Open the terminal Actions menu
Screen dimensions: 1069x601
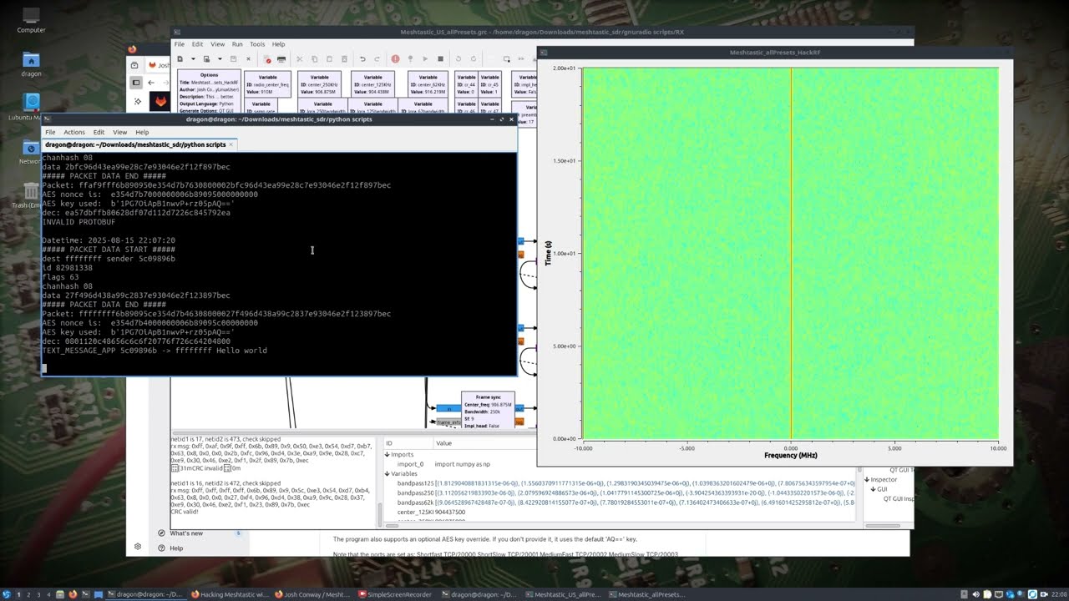(74, 132)
